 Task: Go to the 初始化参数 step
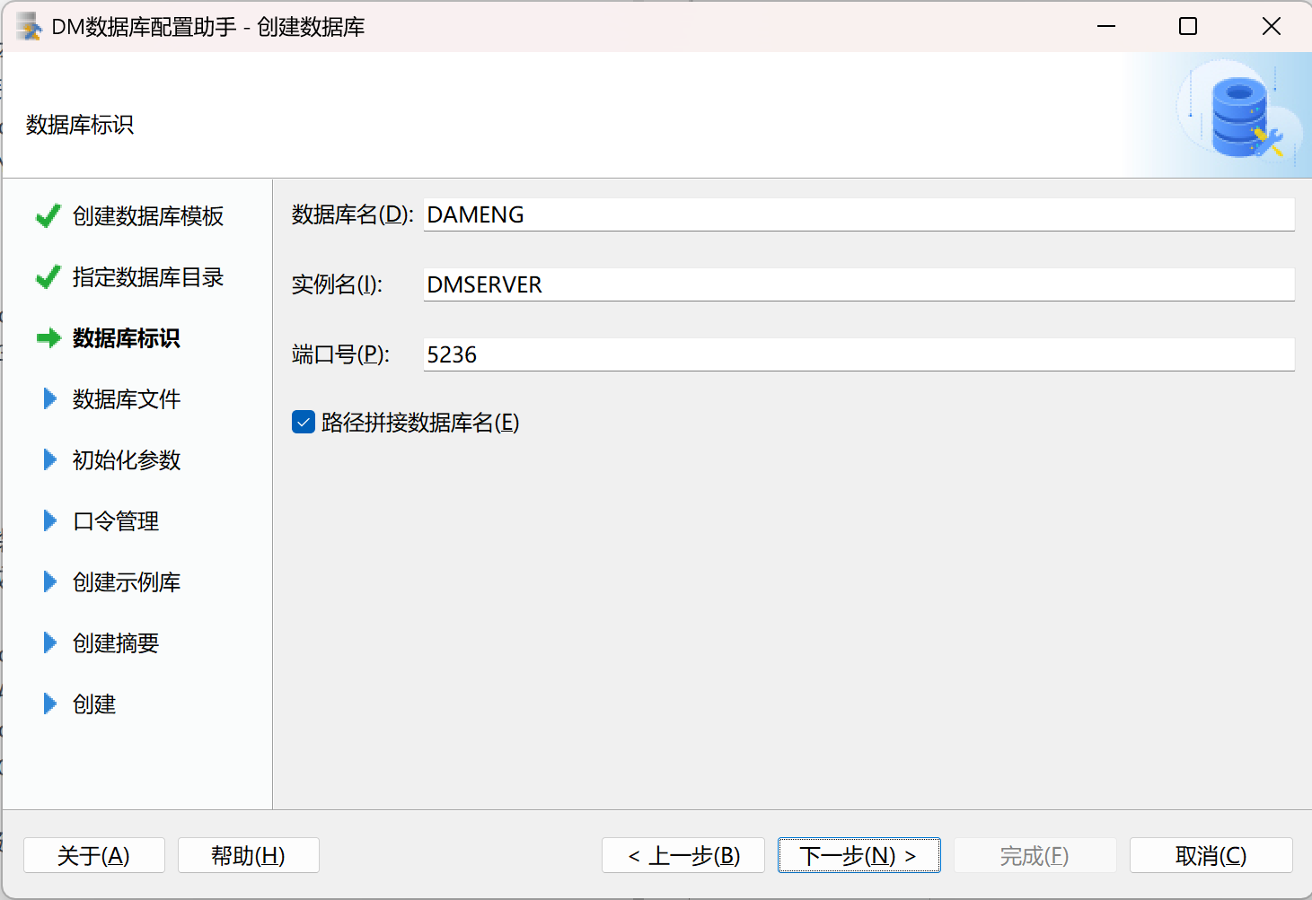[x=127, y=460]
